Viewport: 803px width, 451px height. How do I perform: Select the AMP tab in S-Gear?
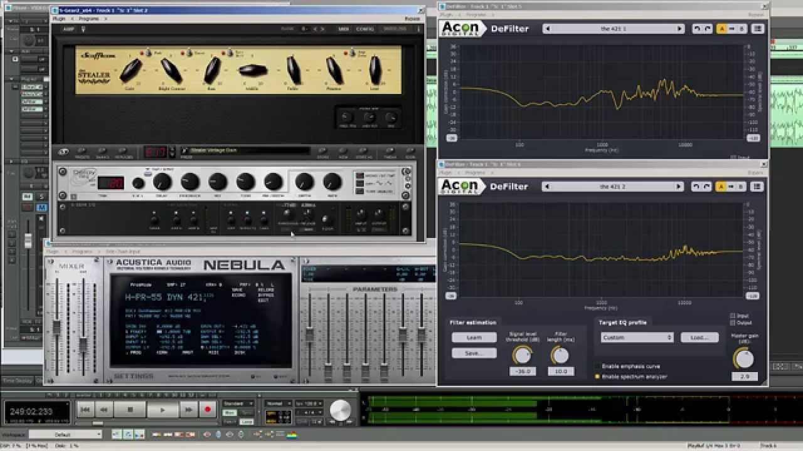pos(68,29)
